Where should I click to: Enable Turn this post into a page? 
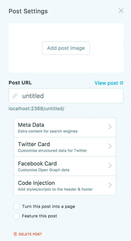[17, 206]
